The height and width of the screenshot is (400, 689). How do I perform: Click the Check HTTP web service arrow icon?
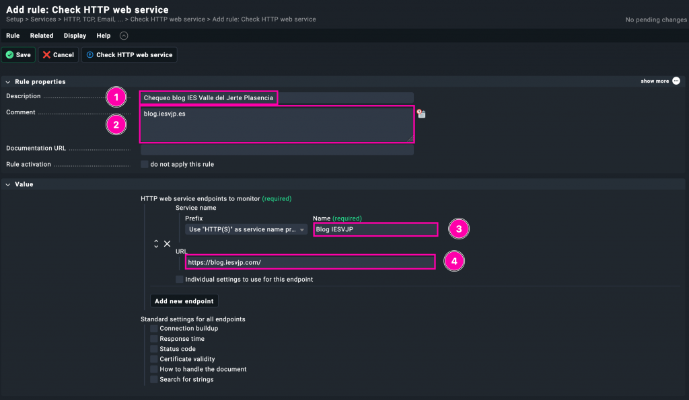[x=90, y=55]
